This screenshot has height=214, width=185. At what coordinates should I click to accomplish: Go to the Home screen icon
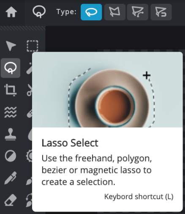[x=11, y=12]
